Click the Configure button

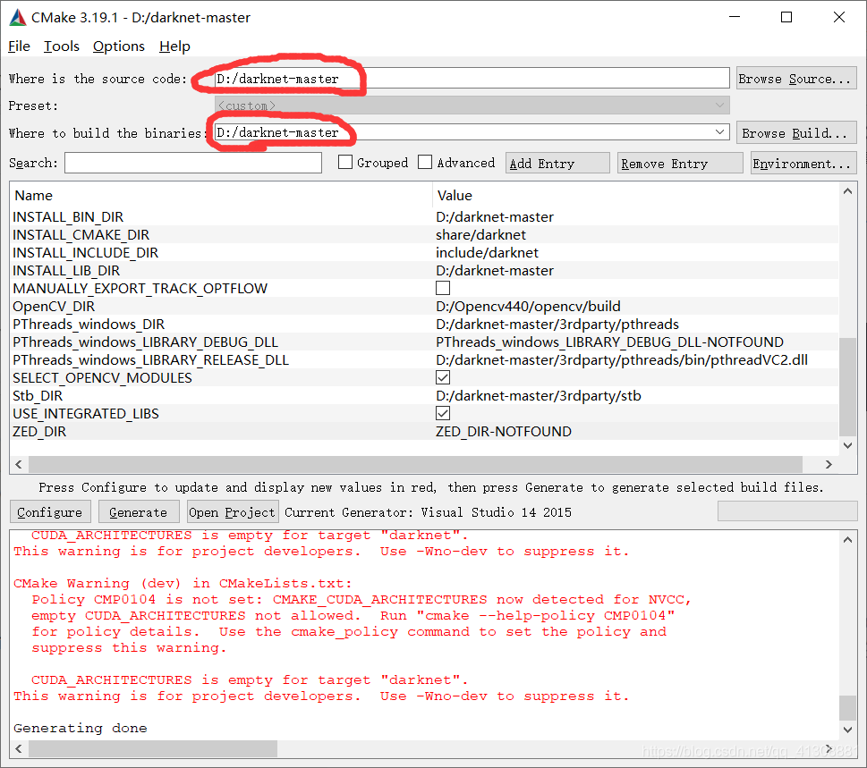tap(50, 512)
